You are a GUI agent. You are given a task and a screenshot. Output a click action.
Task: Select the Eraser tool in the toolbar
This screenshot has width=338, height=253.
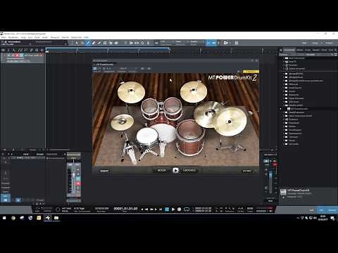pos(94,43)
